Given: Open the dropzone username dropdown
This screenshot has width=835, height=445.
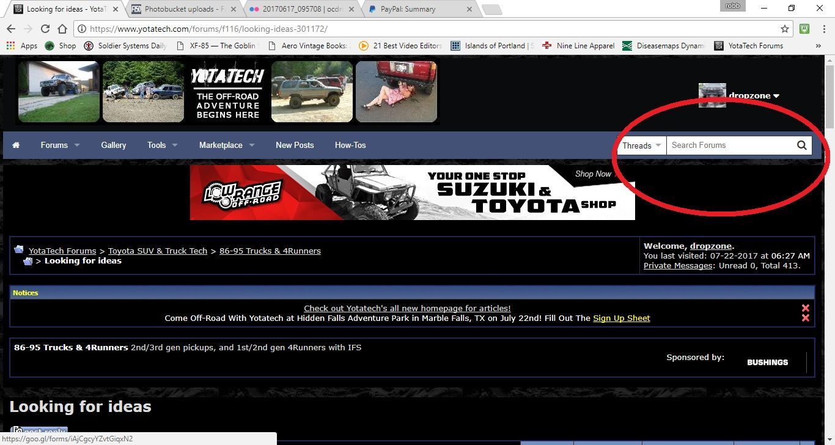Looking at the screenshot, I should pos(754,96).
